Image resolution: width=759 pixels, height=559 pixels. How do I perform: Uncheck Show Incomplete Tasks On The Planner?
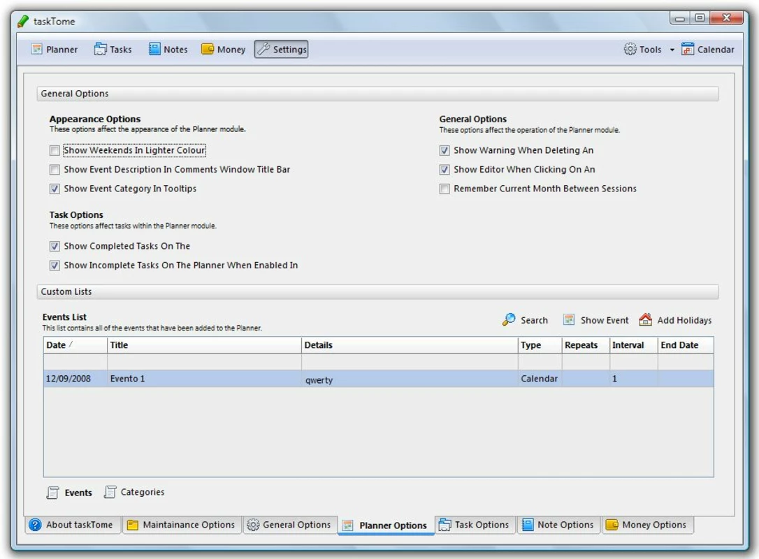point(55,266)
